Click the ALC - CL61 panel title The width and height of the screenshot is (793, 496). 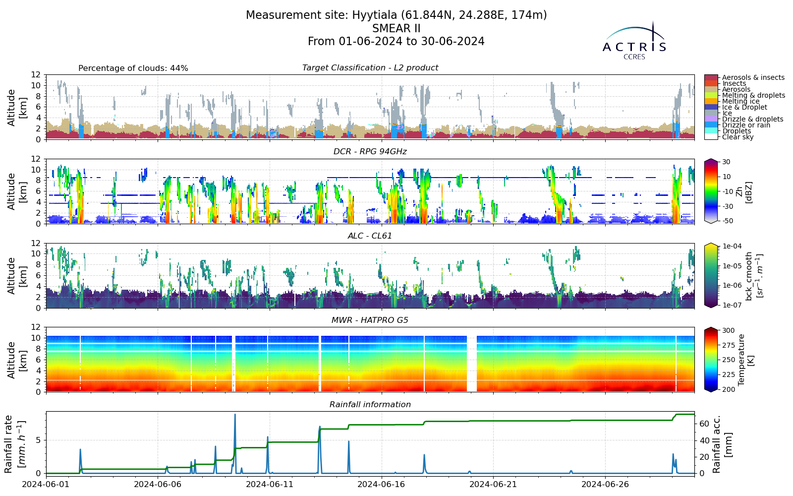point(370,236)
